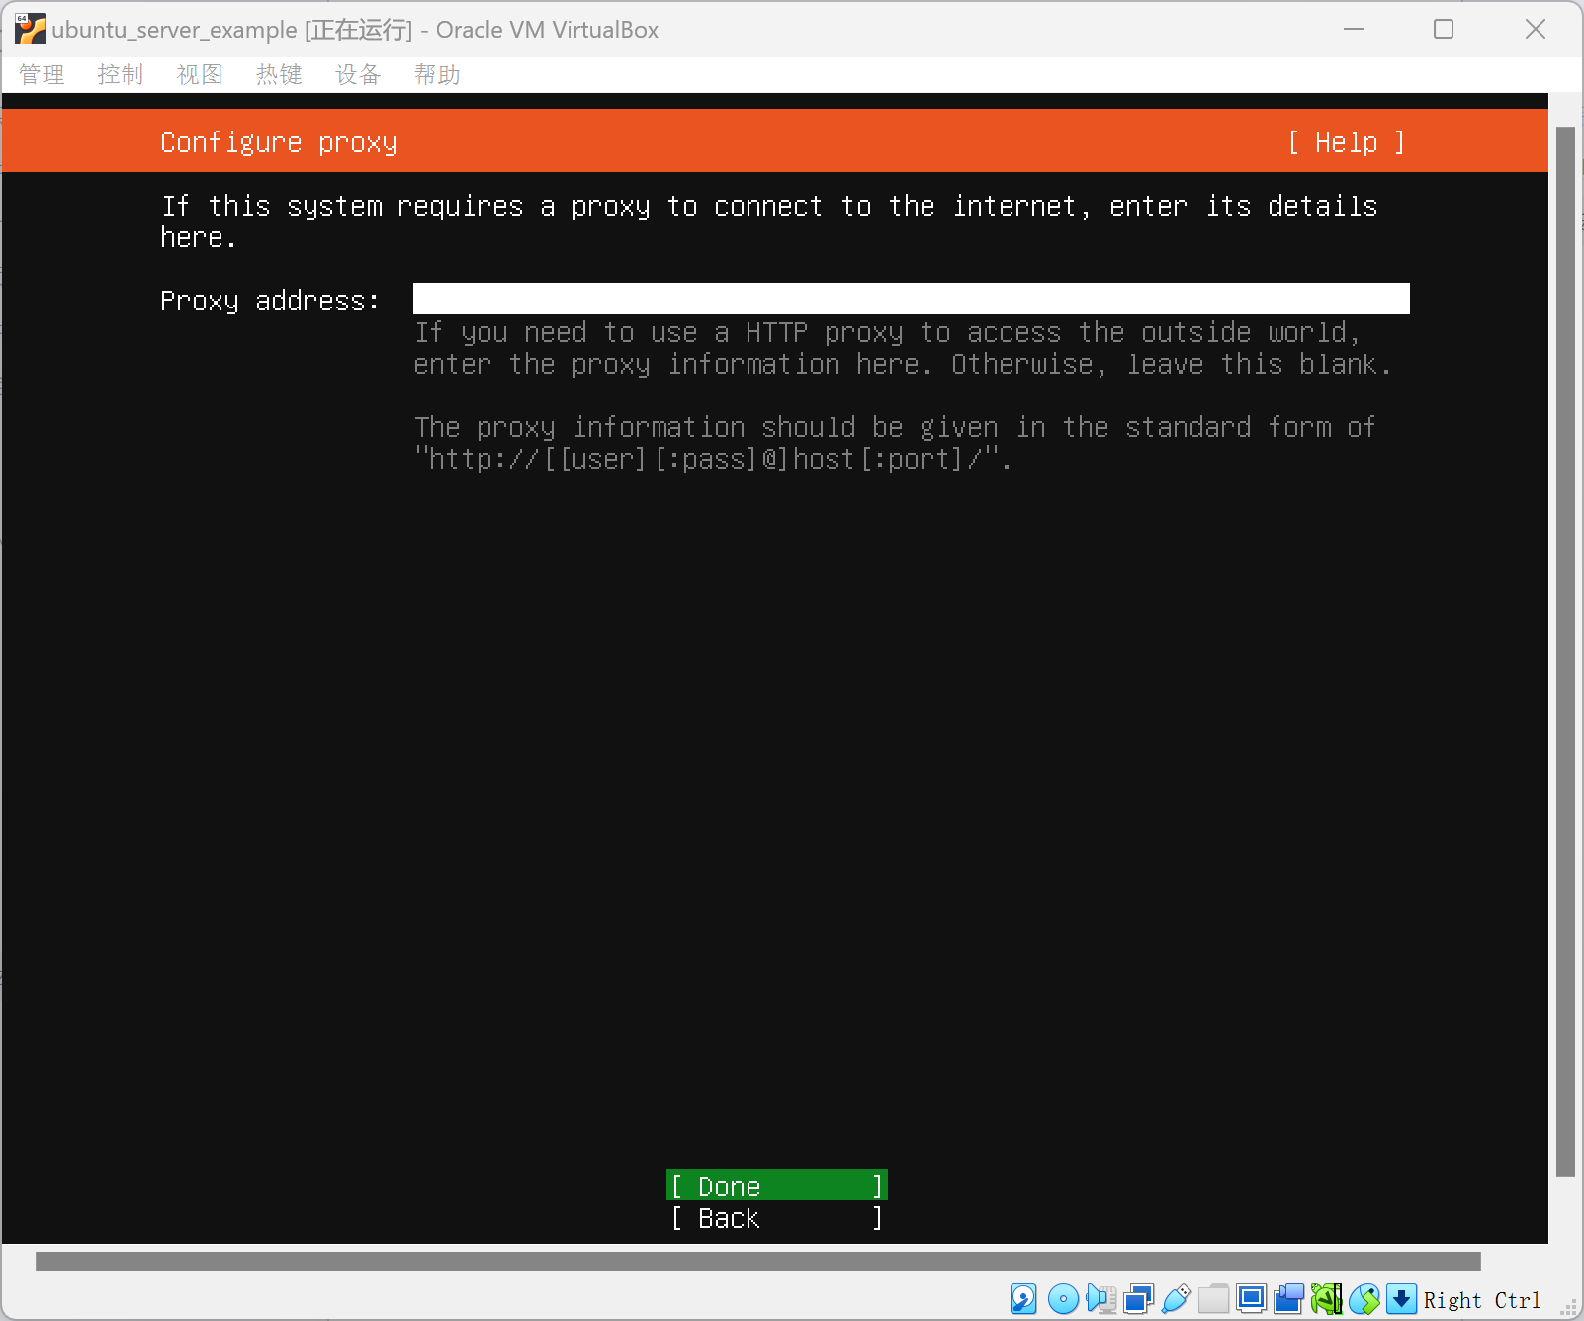1584x1321 pixels.
Task: Click the USB devices status icon
Action: [x=1176, y=1298]
